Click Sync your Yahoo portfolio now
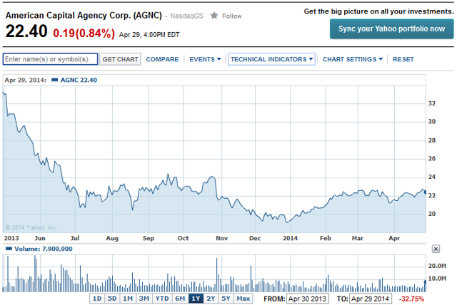This screenshot has width=457, height=305. pyautogui.click(x=392, y=29)
